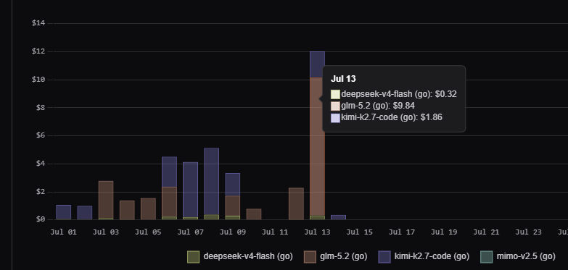The height and width of the screenshot is (270, 568).
Task: Toggle the deepseek-v4-flash (go) legend swatch
Action: (193, 257)
